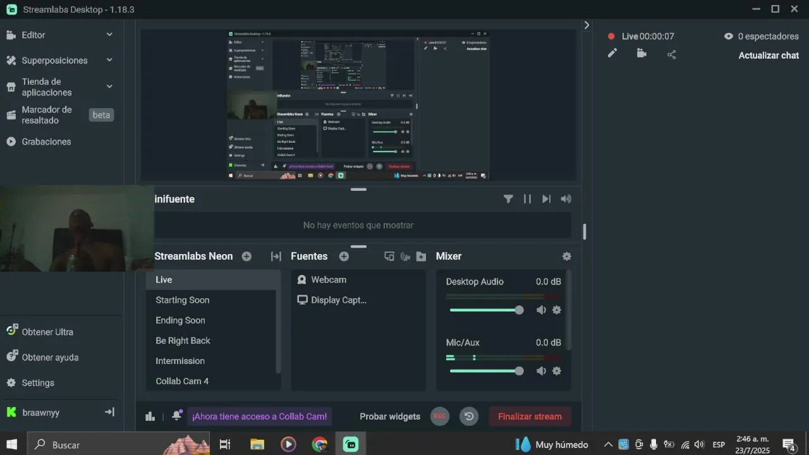
Task: Open the Windows notification center
Action: point(789,445)
